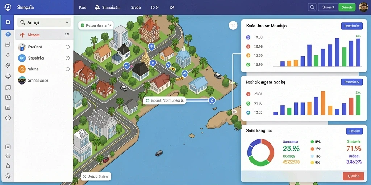The image size is (371, 185).
Task: Expand the Biatoa Nama dropdown on map
Action: 96,25
